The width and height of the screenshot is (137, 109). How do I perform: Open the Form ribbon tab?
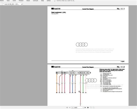(x=14, y=1)
